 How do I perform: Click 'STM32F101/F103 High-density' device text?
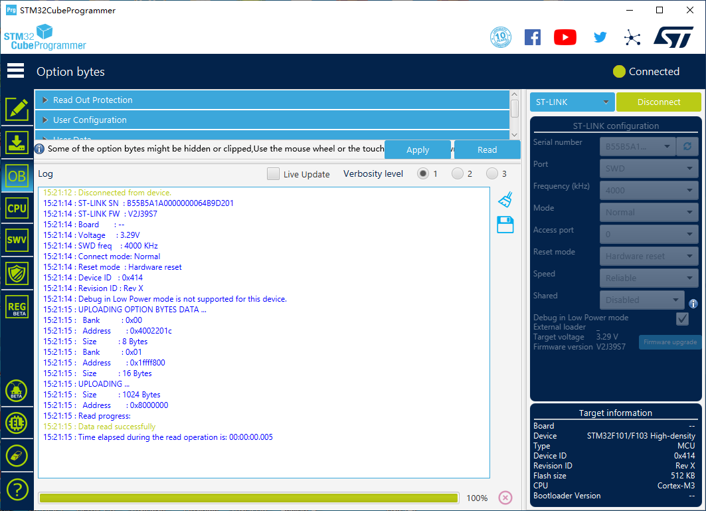(641, 436)
